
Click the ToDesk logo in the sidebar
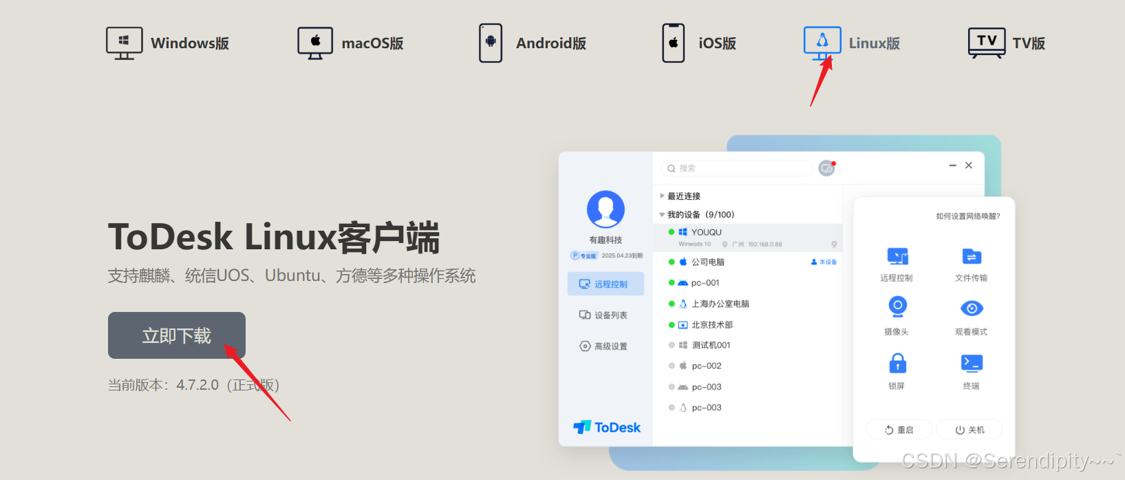click(607, 428)
